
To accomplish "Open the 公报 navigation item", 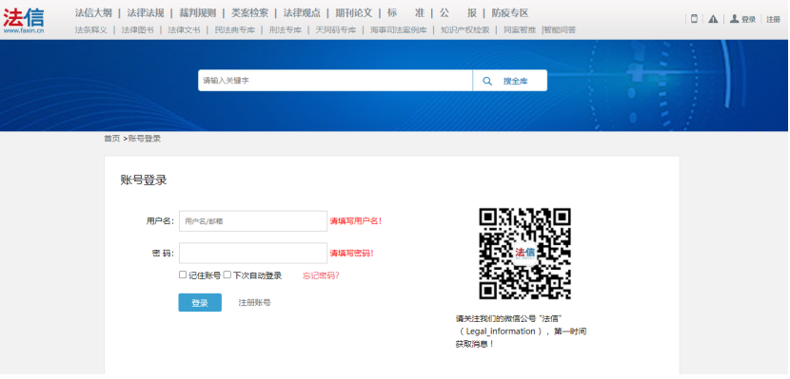I will coord(458,13).
